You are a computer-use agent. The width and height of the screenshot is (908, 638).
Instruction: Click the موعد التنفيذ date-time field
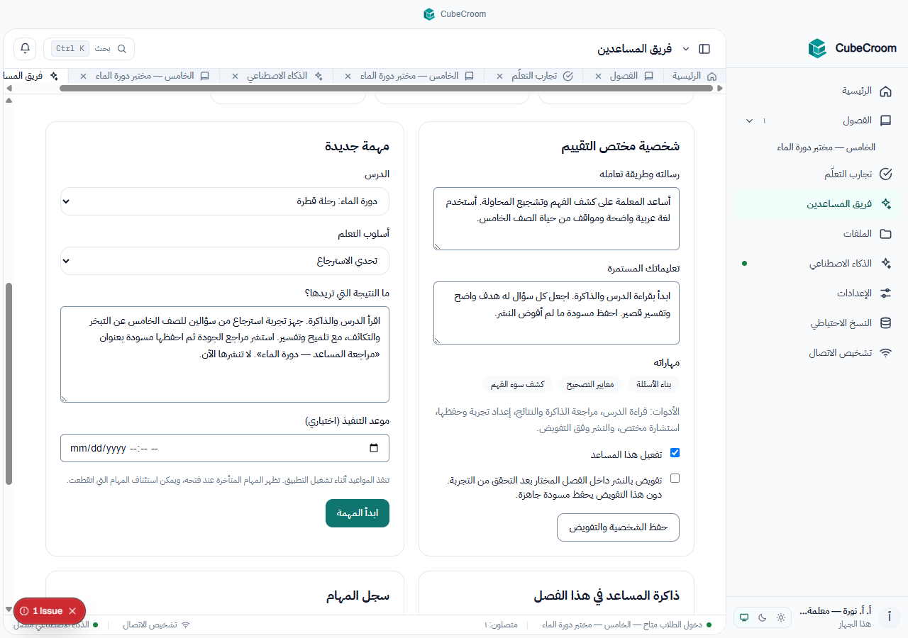(225, 448)
